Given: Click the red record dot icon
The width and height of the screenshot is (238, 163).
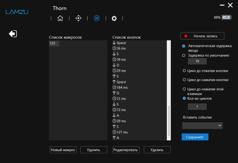Looking at the screenshot, I should point(186,36).
